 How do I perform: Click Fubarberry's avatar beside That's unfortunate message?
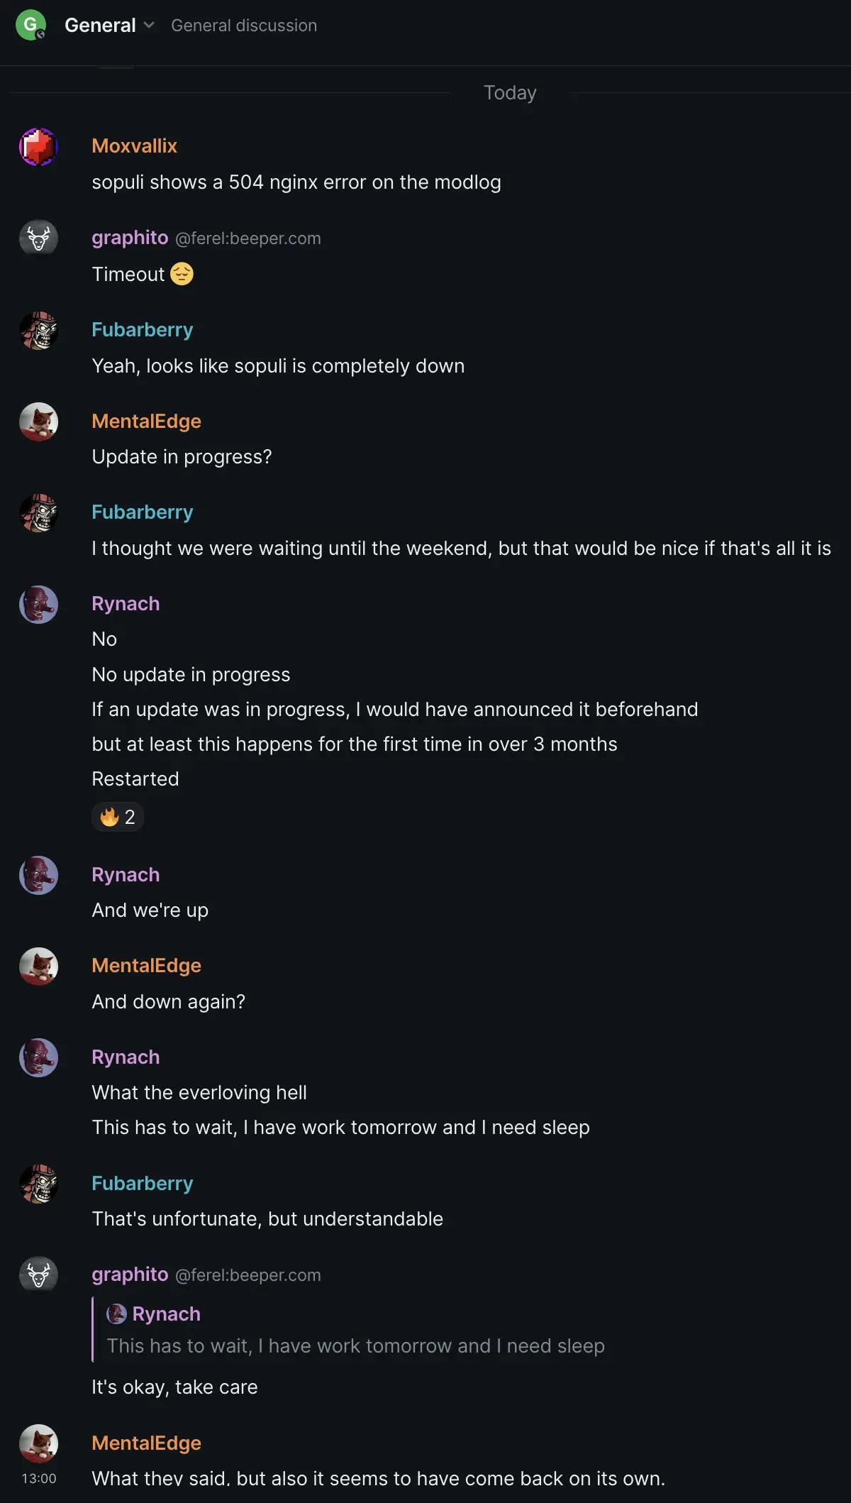tap(38, 1184)
